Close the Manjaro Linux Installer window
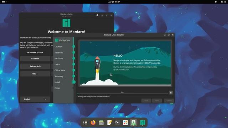Screen dimensions: 228x128 point(172,35)
